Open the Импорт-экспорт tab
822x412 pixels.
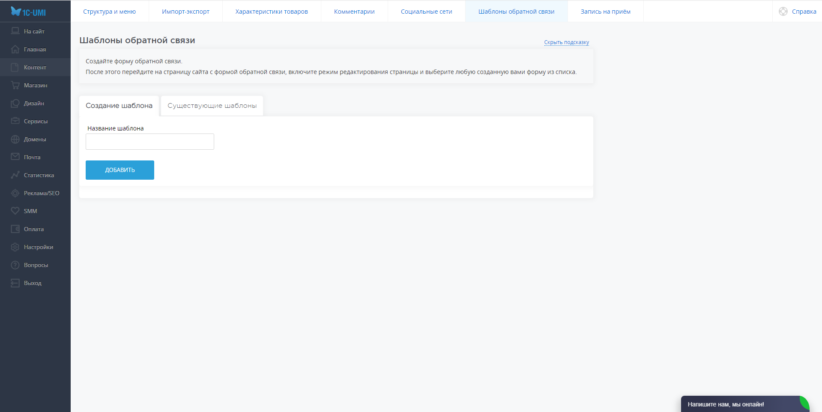[x=185, y=12]
